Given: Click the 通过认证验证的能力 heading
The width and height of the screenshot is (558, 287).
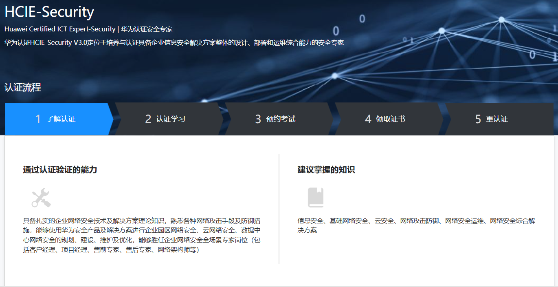Looking at the screenshot, I should pos(60,170).
